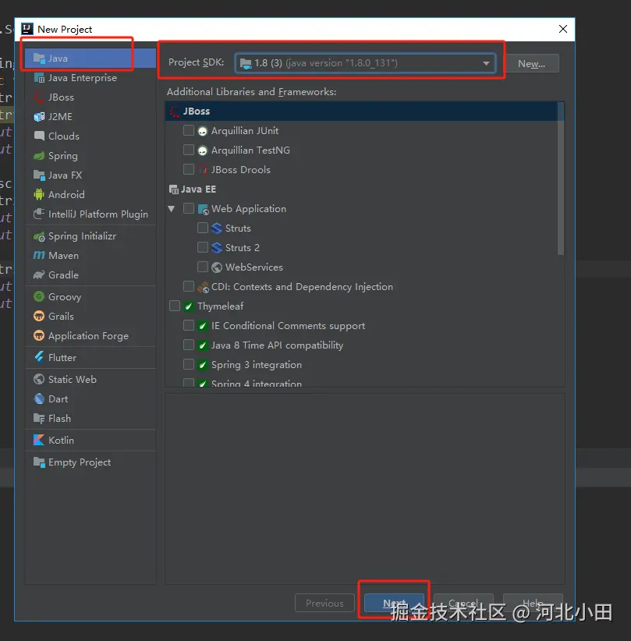Click the Struts 2 framework icon
The image size is (631, 641).
[x=217, y=248]
